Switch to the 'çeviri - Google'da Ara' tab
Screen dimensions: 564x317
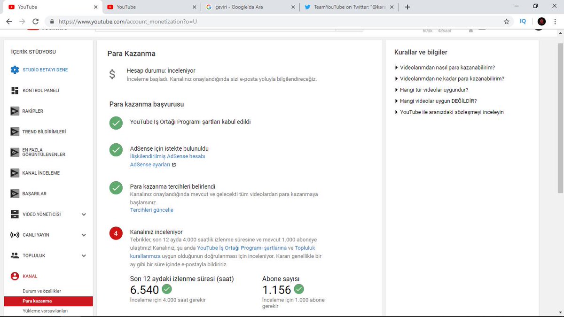(x=249, y=7)
